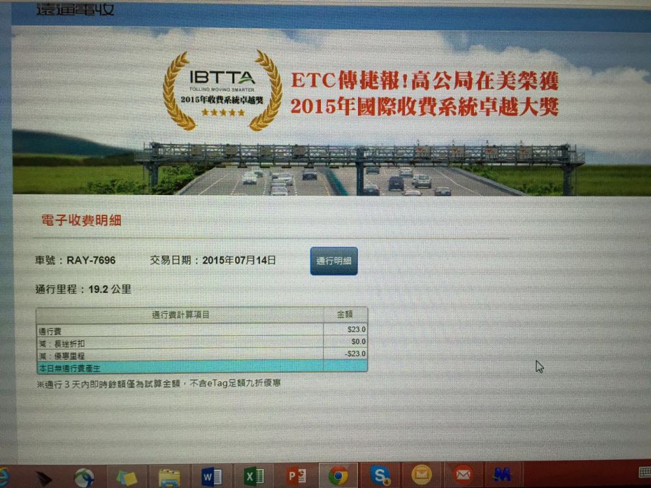
Task: Open the black arrow app in taskbar
Action: [44, 478]
